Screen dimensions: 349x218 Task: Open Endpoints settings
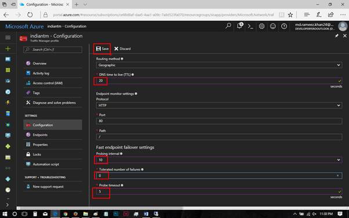click(53, 135)
